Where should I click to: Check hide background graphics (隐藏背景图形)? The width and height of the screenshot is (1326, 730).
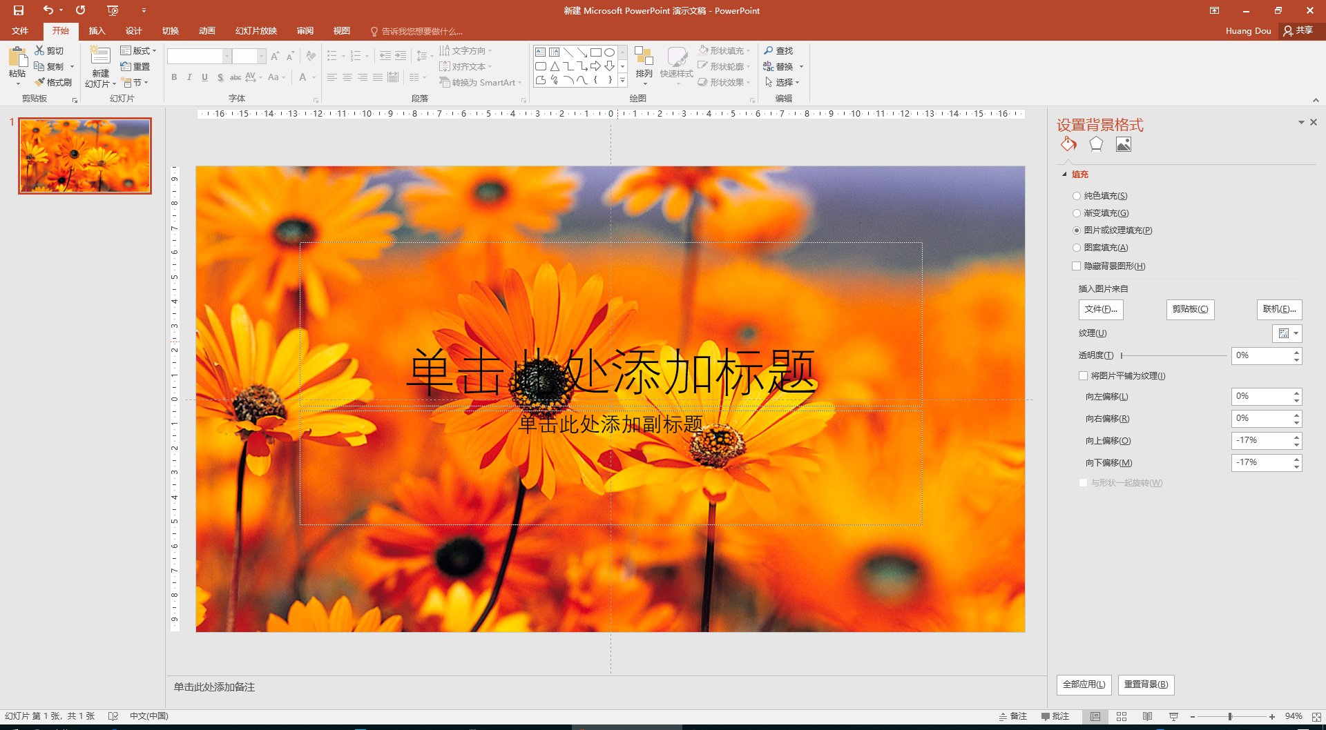pos(1076,266)
